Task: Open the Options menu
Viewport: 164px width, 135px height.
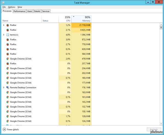Action: pyautogui.click(x=11, y=7)
